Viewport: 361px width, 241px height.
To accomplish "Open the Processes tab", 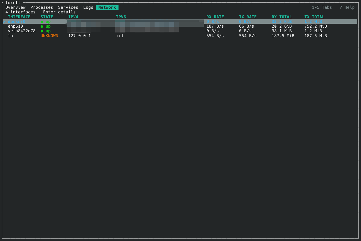I will 42,7.
